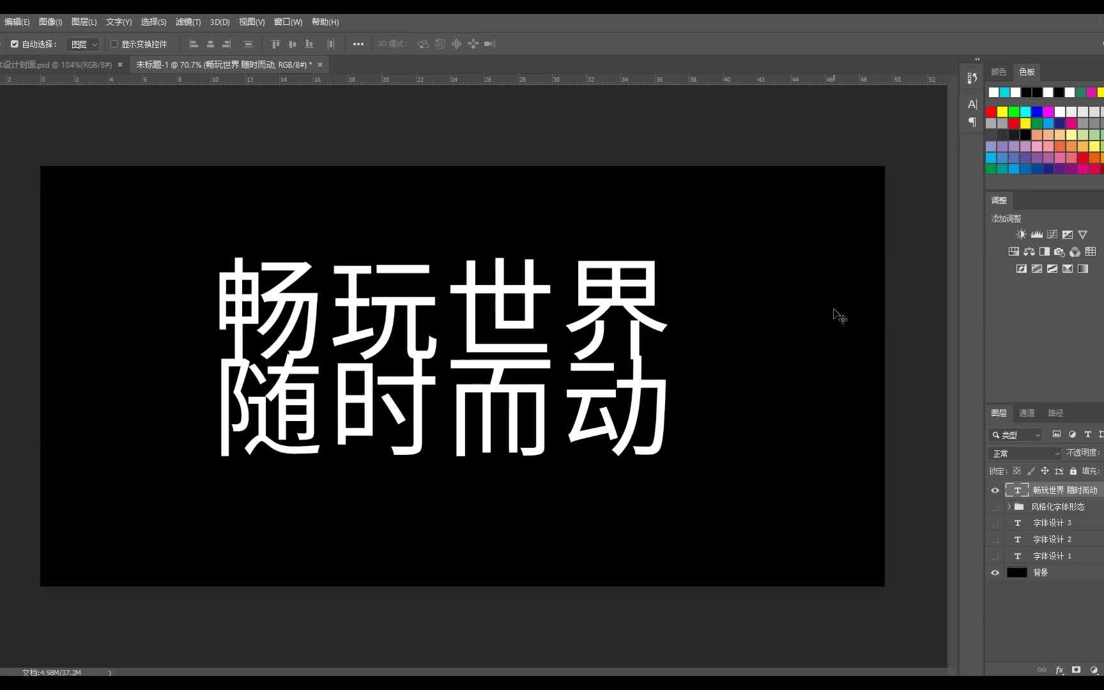Add a Hue/Saturation adjustment
The height and width of the screenshot is (690, 1104).
pyautogui.click(x=1014, y=251)
